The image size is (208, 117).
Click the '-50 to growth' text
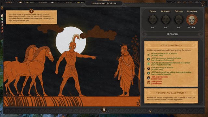pos(156,83)
